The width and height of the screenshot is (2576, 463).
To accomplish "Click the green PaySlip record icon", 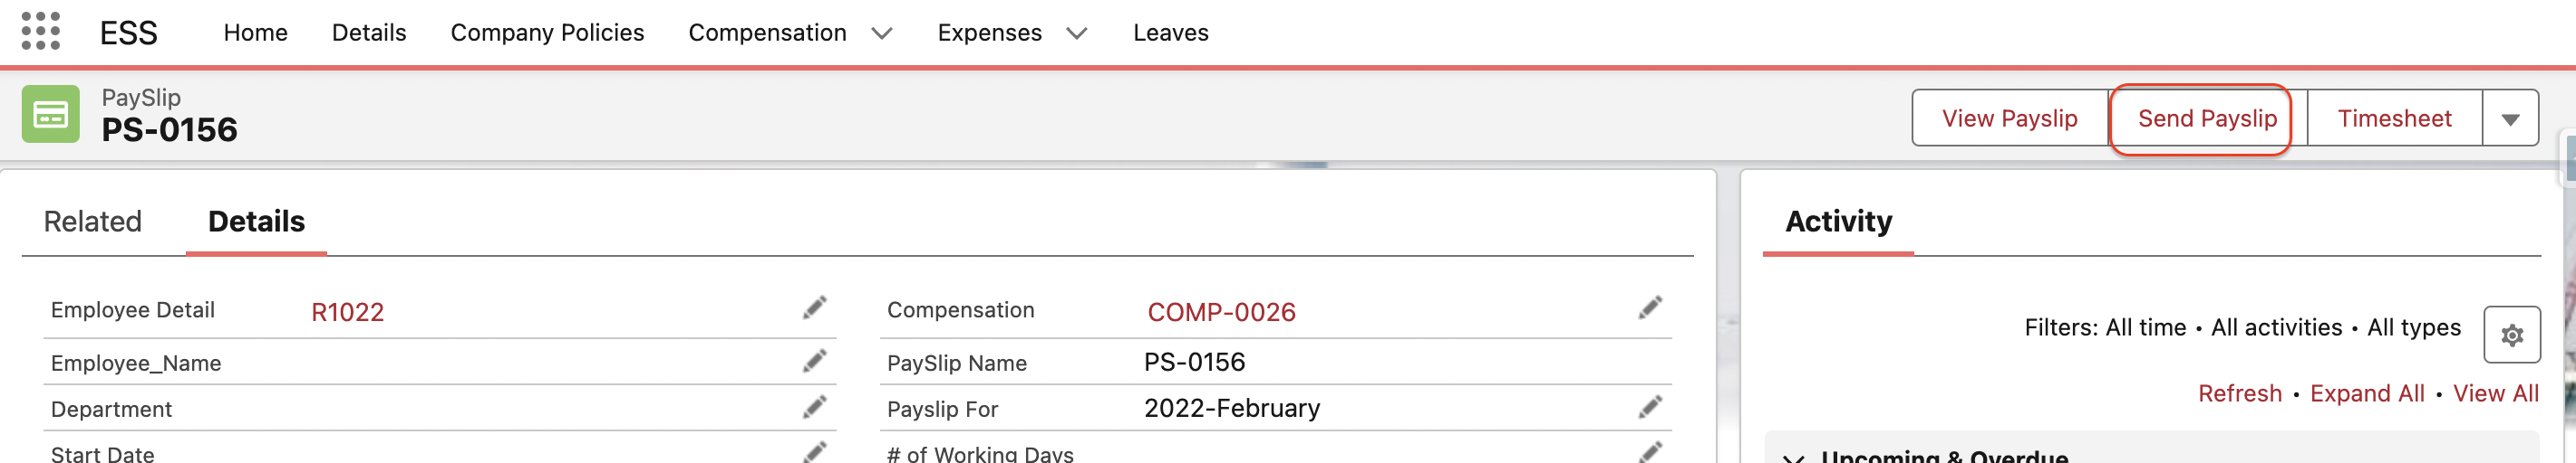I will point(51,115).
